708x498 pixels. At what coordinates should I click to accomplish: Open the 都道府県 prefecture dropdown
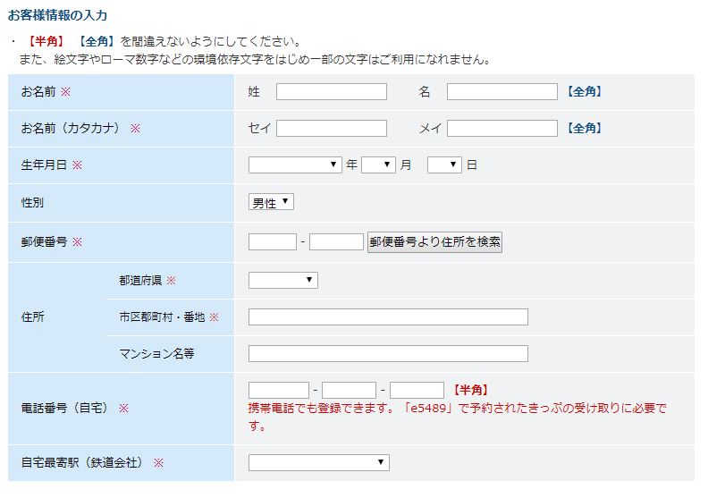(282, 280)
